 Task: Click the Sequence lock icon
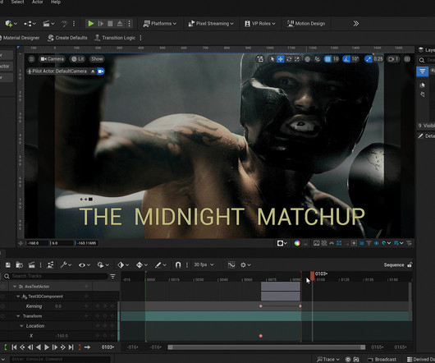[x=410, y=265]
